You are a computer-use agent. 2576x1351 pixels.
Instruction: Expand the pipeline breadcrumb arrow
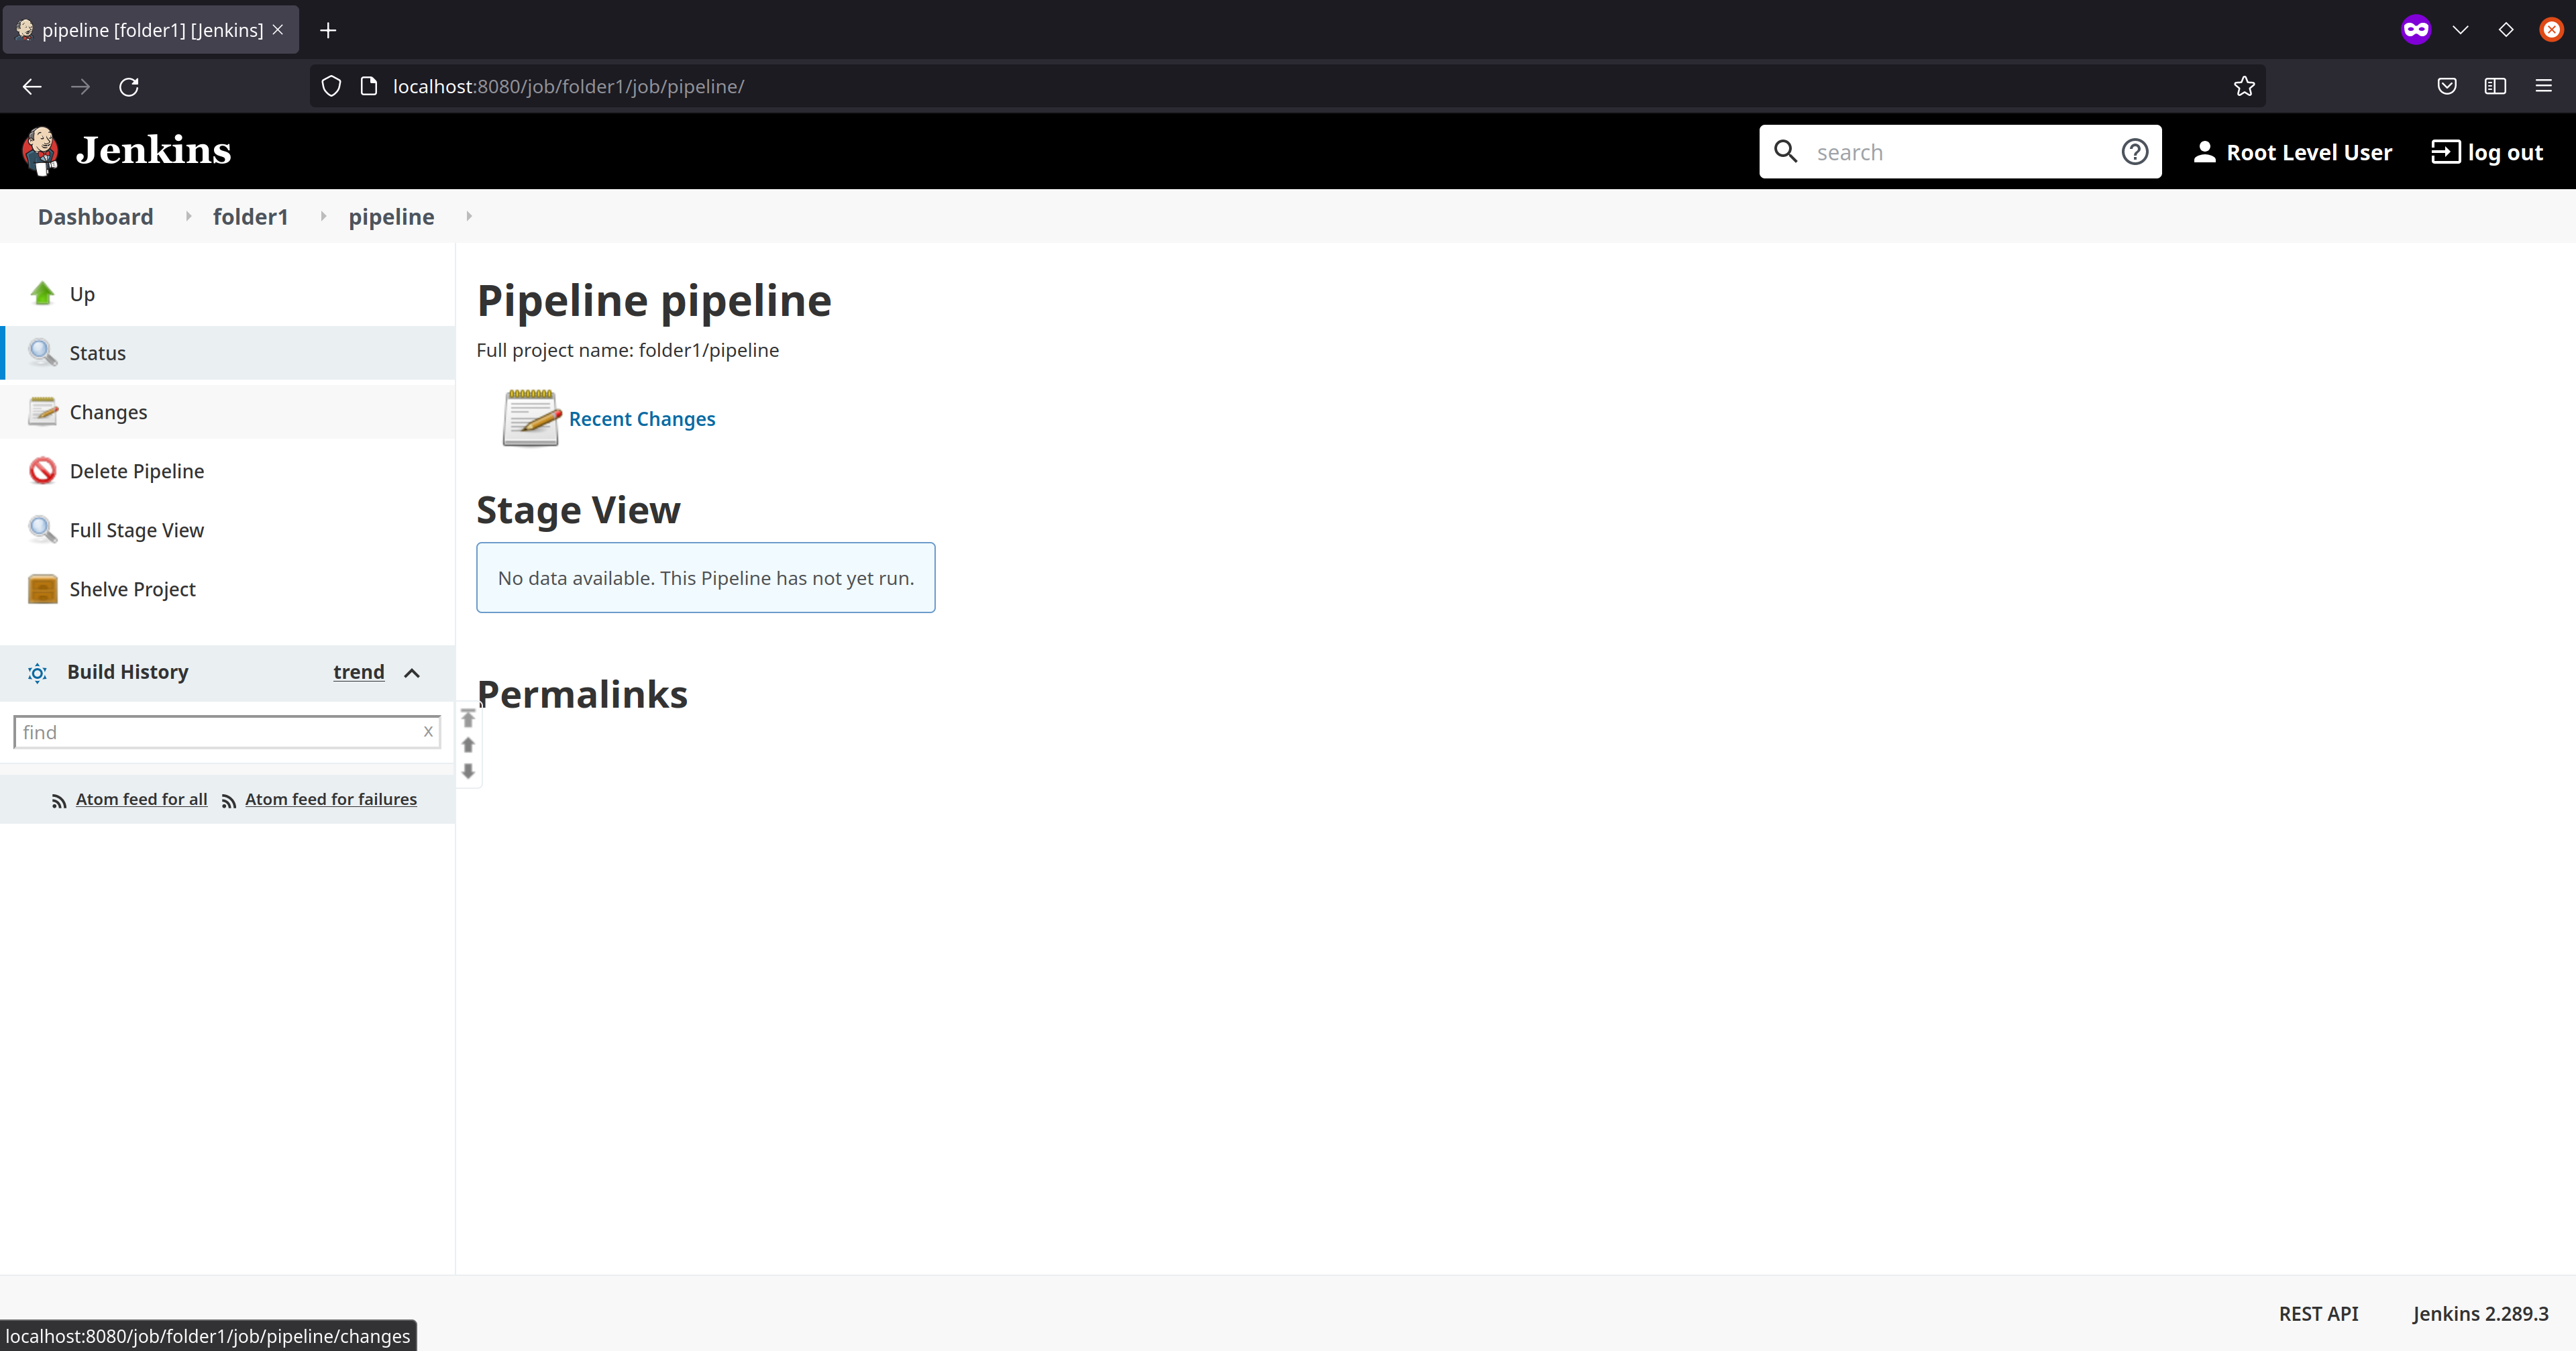468,216
